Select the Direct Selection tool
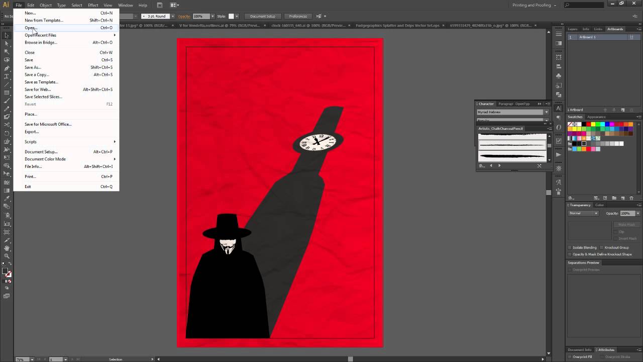Viewport: 643px width, 362px height. [7, 43]
